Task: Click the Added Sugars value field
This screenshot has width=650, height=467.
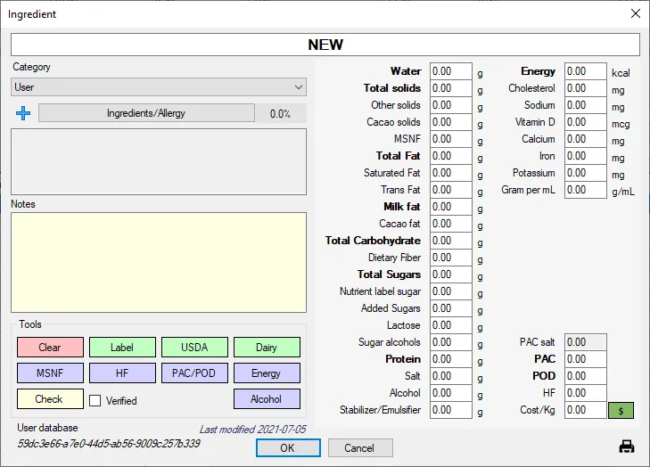Action: [450, 308]
